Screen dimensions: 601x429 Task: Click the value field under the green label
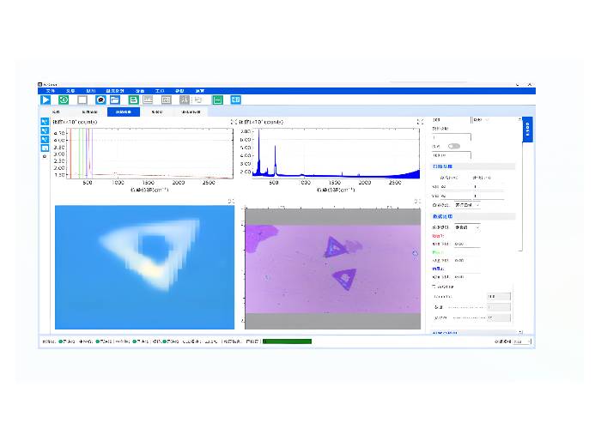467,261
